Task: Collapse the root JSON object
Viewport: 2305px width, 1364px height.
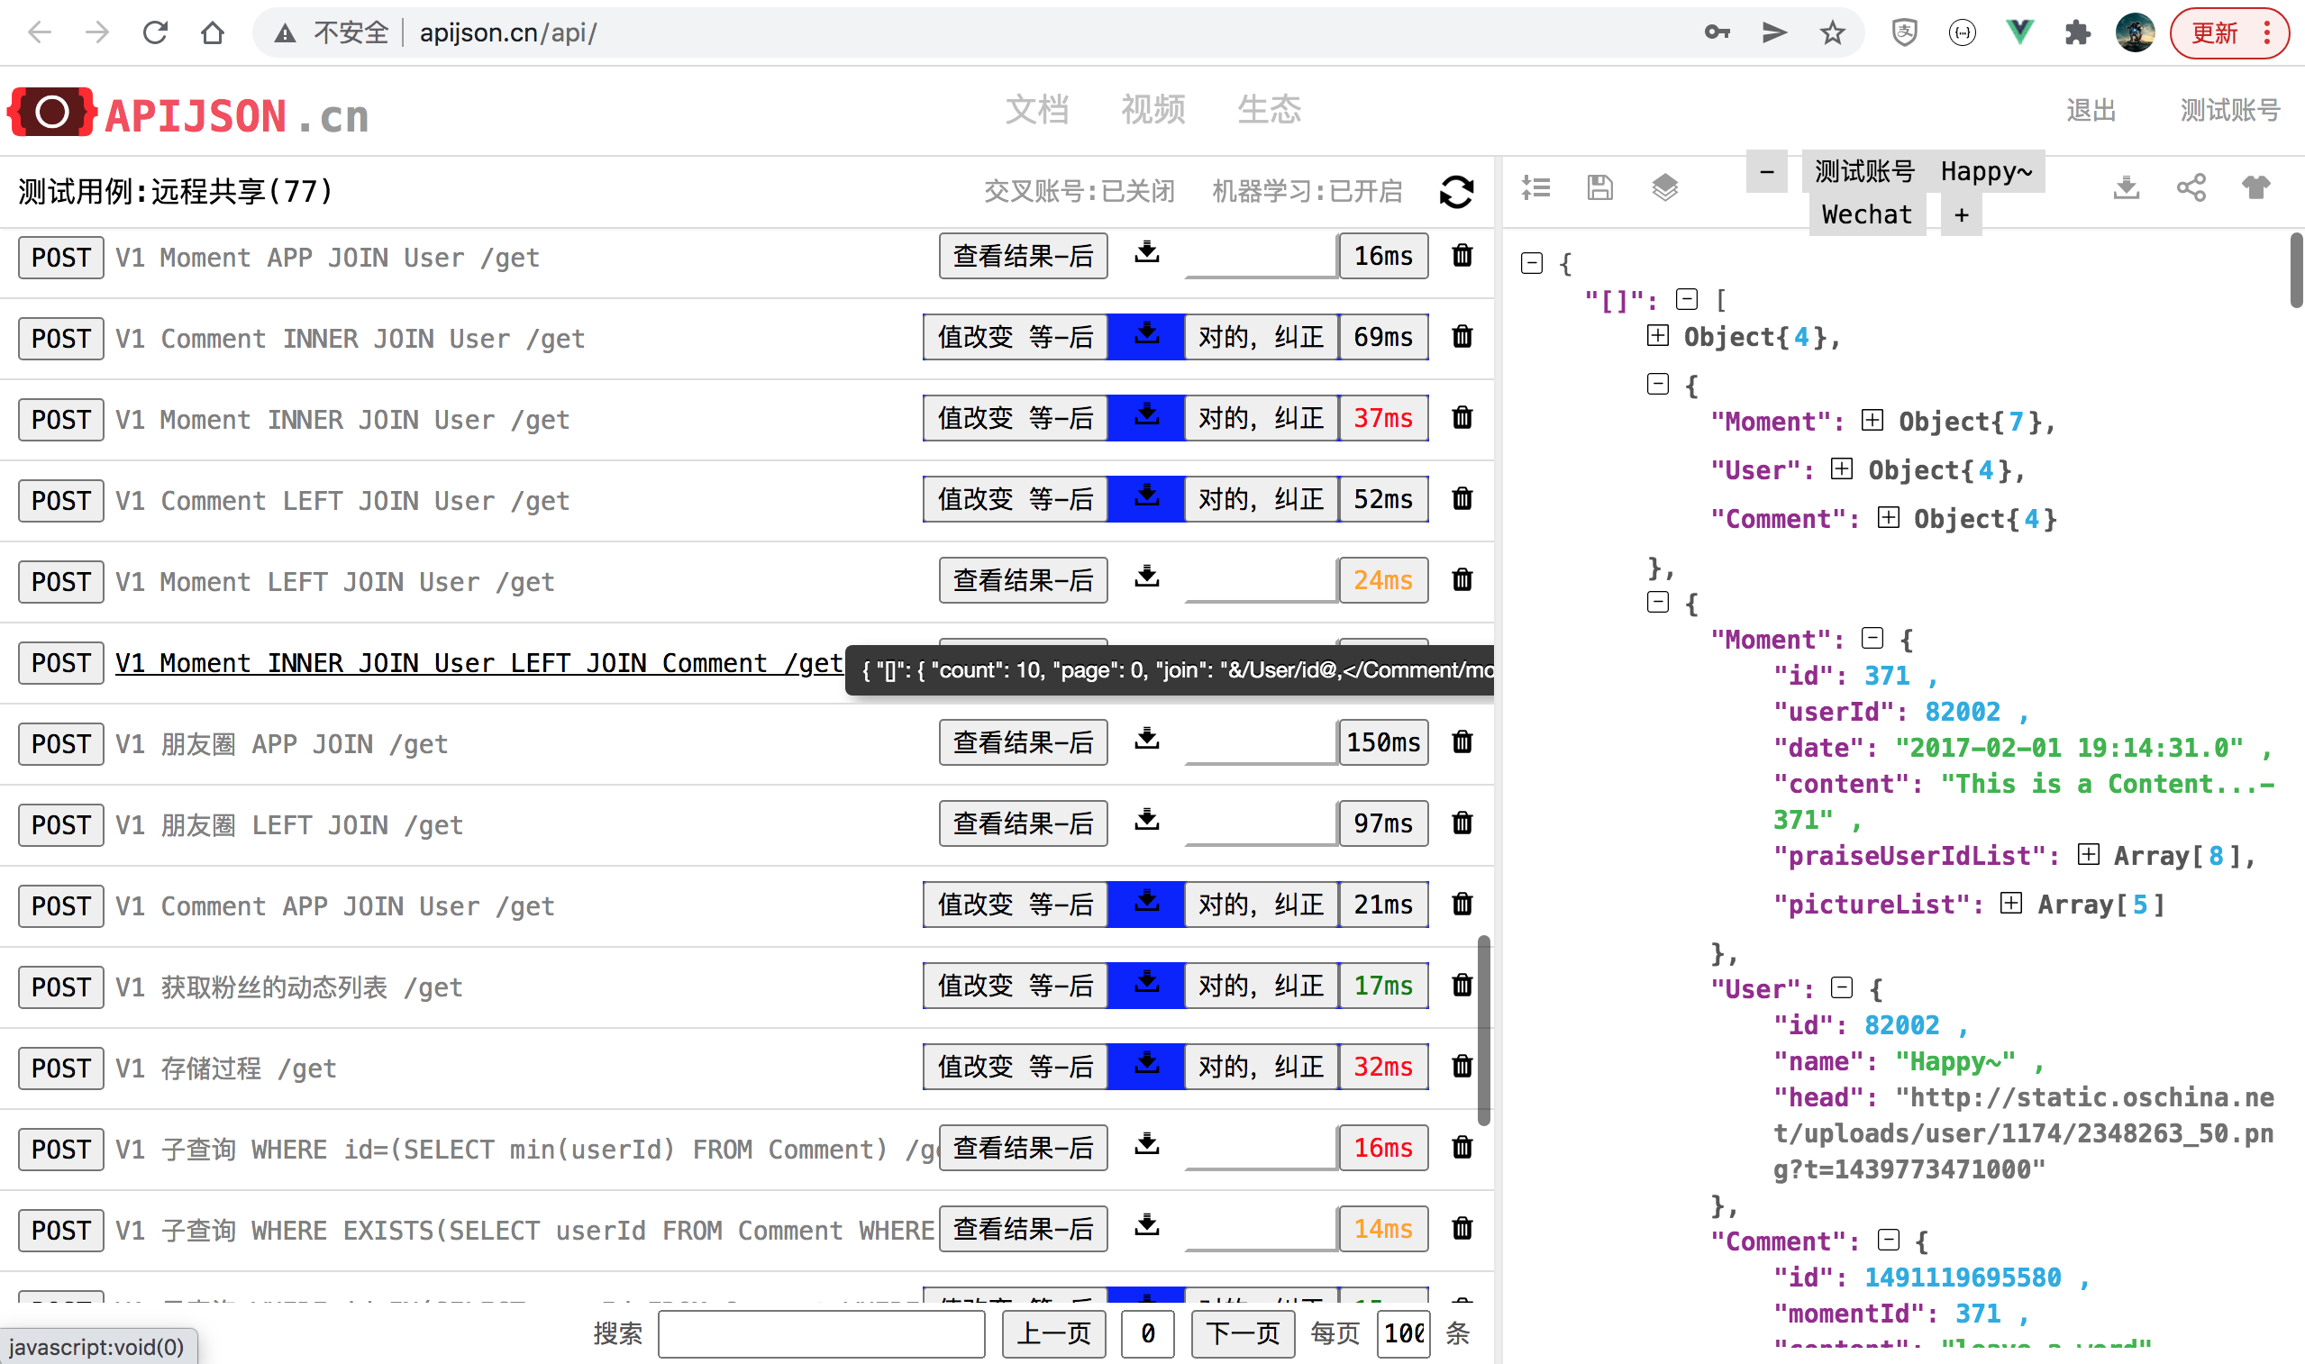Action: point(1531,264)
